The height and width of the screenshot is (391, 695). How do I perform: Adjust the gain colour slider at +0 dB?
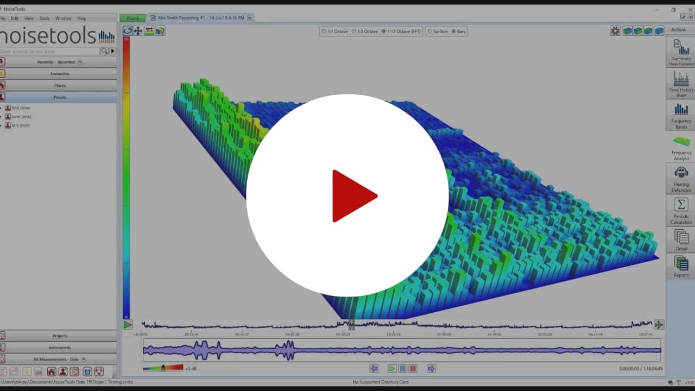click(x=163, y=368)
